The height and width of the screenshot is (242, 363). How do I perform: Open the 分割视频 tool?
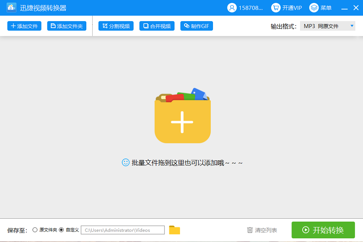tap(116, 26)
